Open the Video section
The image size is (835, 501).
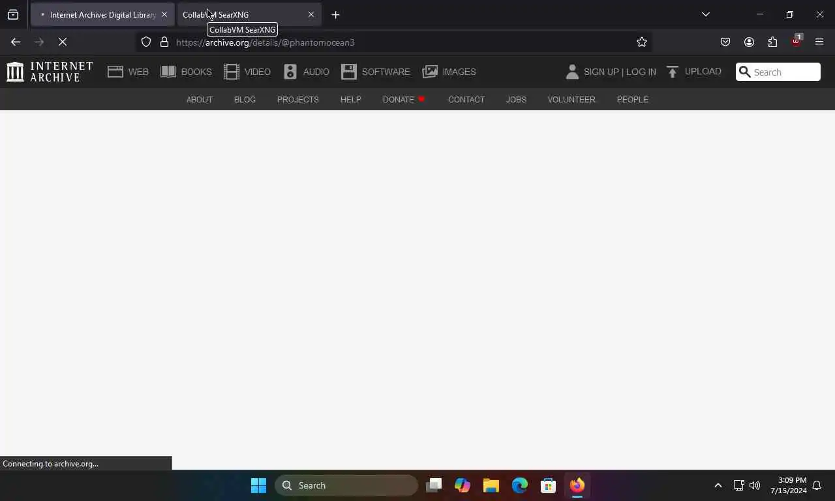247,72
